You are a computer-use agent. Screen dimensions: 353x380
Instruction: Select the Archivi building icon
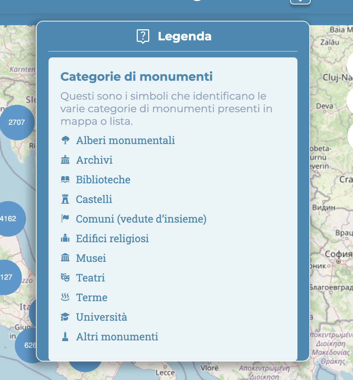click(x=65, y=160)
